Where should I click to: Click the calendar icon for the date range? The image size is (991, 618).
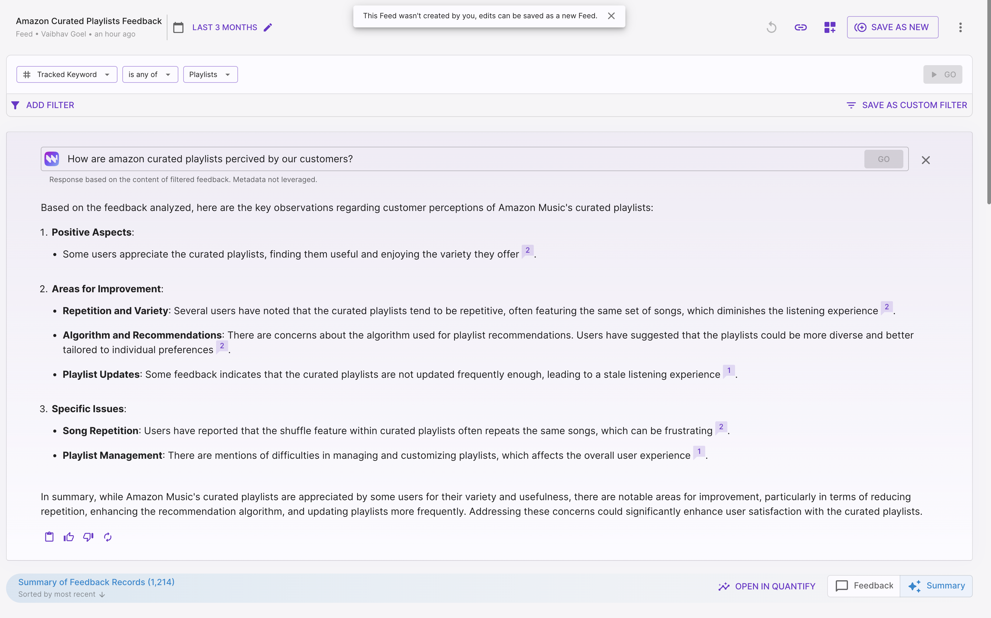(x=178, y=27)
